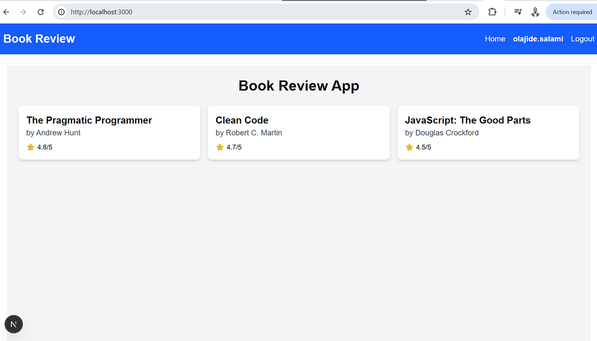
Task: Click the Logout link
Action: coord(582,38)
